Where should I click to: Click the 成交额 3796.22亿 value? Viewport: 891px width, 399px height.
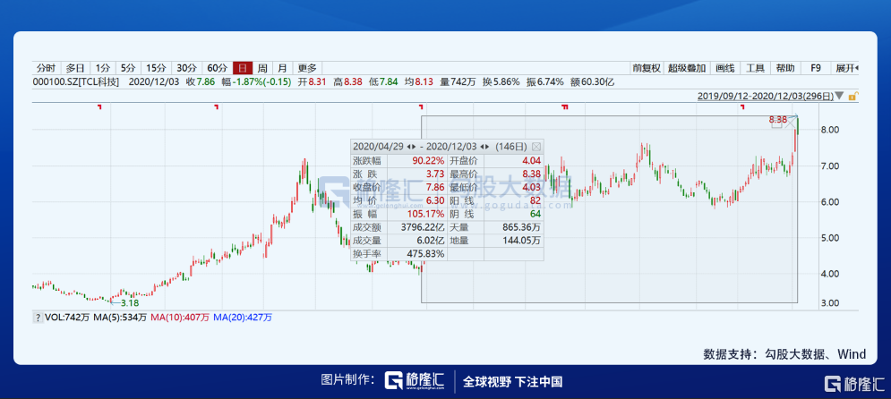coord(423,227)
